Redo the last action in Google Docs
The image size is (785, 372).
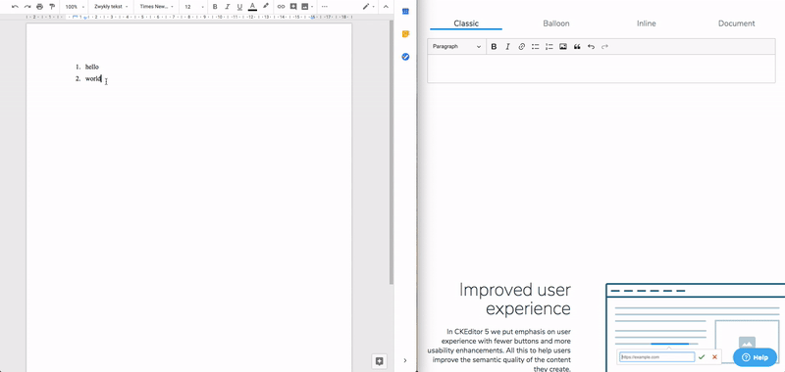click(27, 7)
